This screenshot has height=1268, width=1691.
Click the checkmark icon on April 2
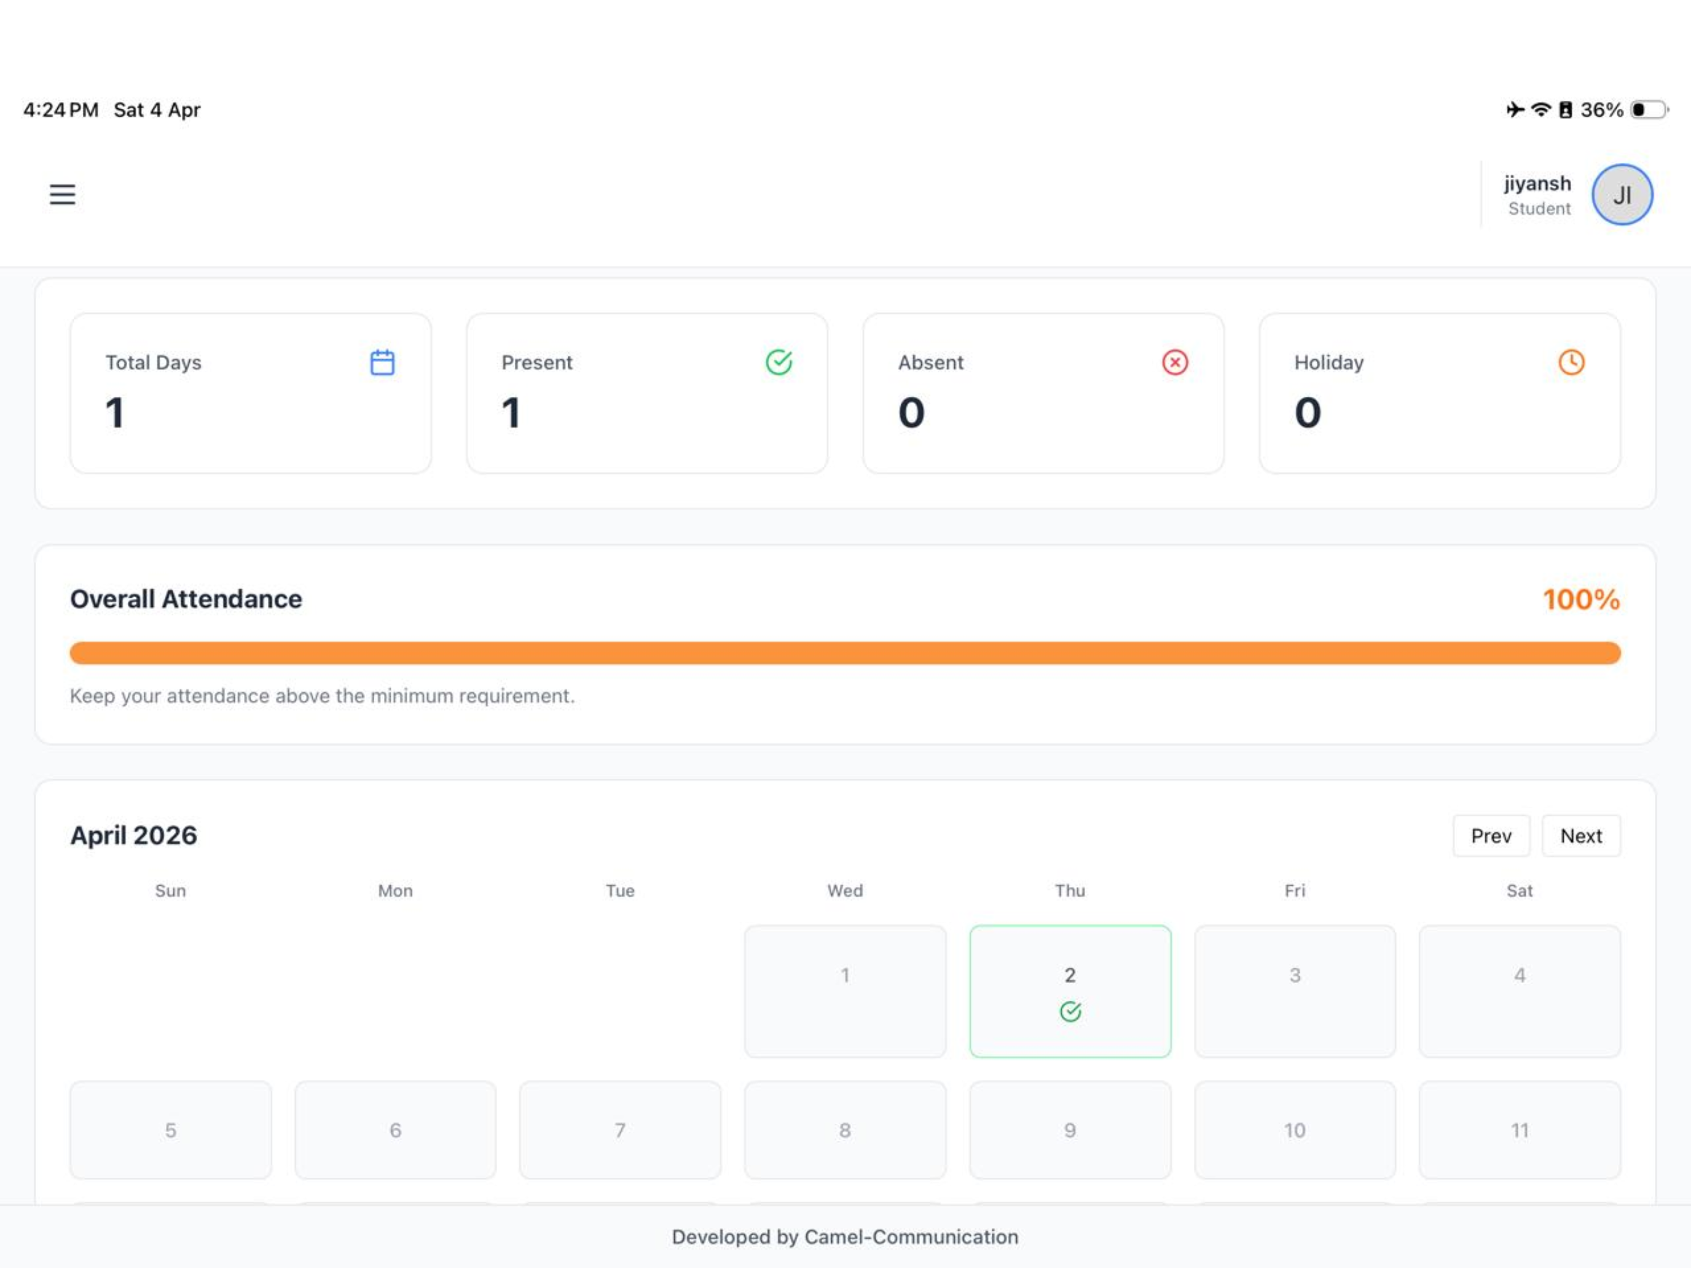[1070, 1012]
